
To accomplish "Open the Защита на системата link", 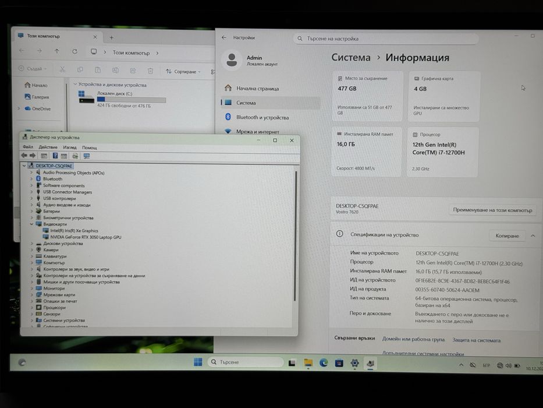I will tap(476, 340).
